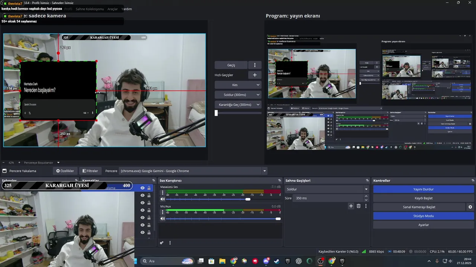Open scene transition properties three-dot menu
Screen dimensions: 476x267
point(366,206)
